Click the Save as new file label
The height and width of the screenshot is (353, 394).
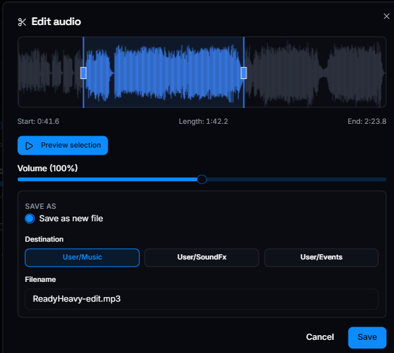coord(71,219)
